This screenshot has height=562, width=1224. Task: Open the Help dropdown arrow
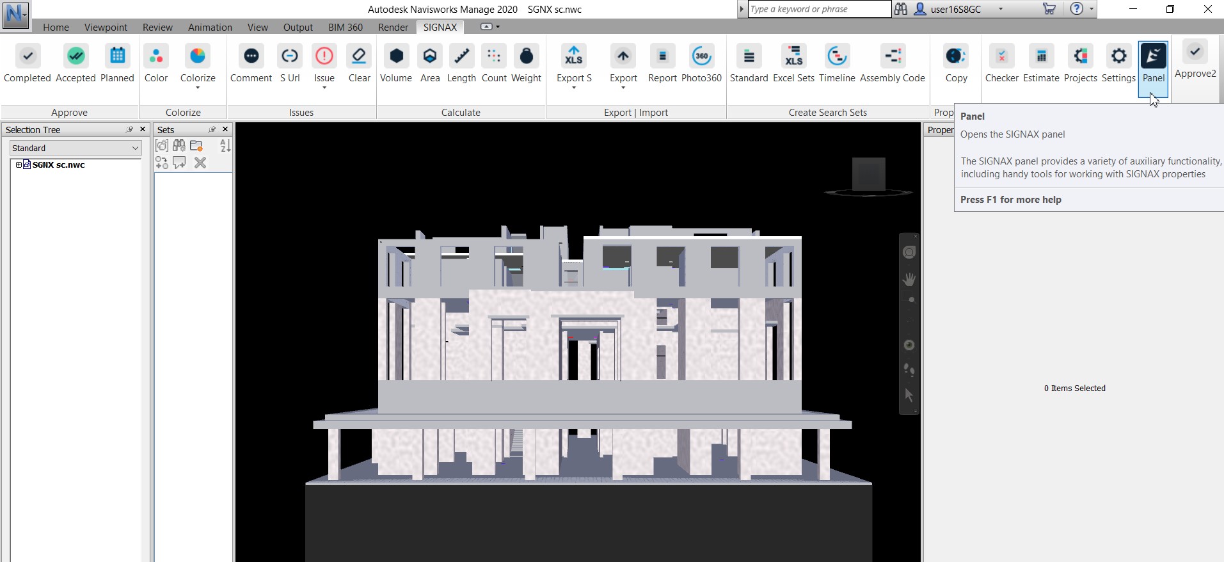click(1092, 9)
